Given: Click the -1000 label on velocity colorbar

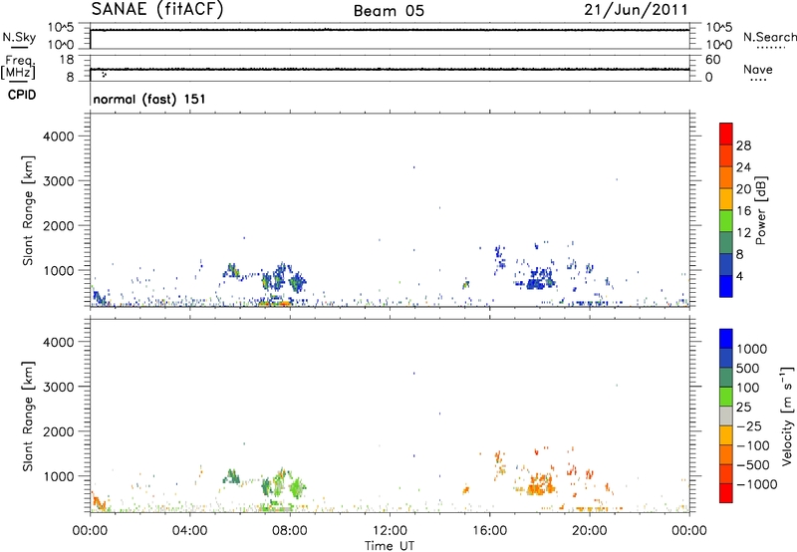Looking at the screenshot, I should click(757, 484).
